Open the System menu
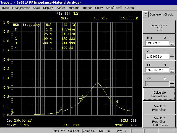 click(x=130, y=8)
